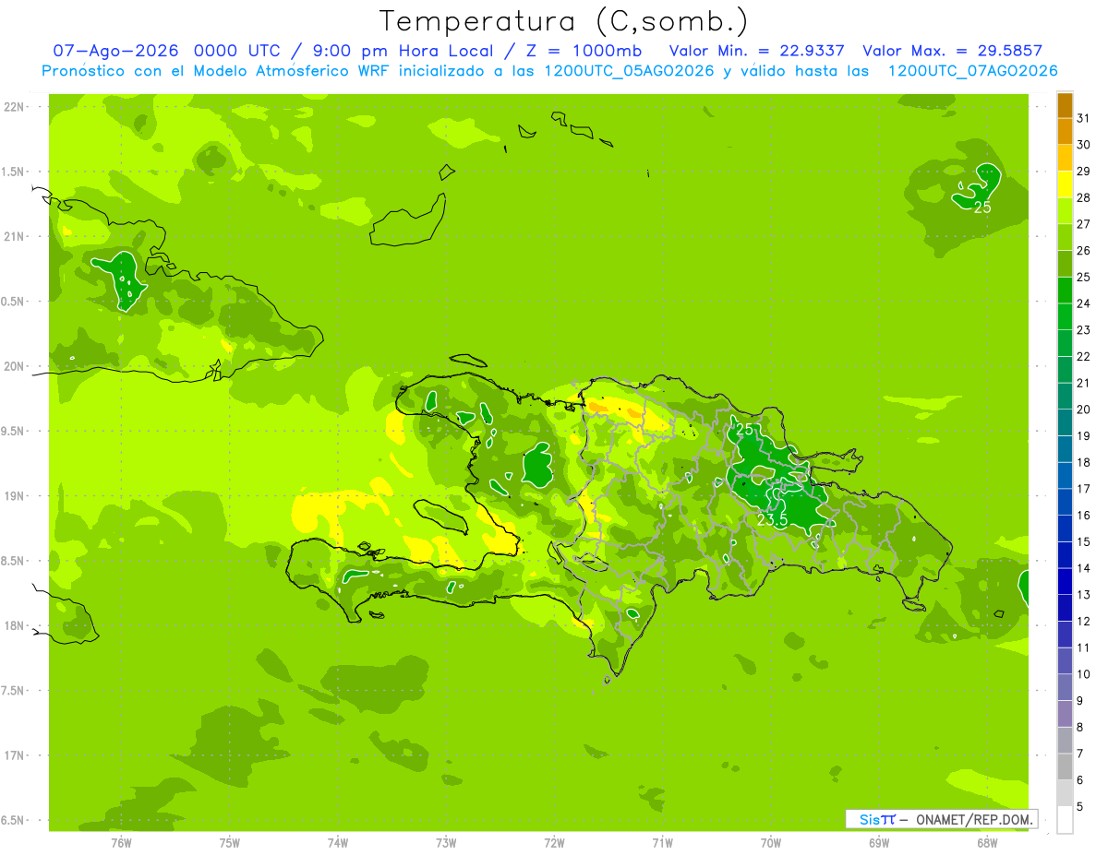The image size is (1108, 855).
Task: Click the legend swatch between 9 and 10
Action: click(x=1065, y=687)
